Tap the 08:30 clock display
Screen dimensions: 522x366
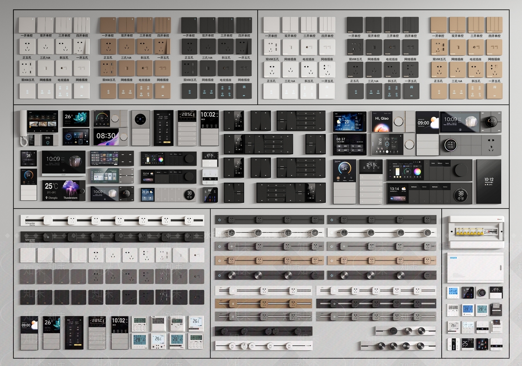pyautogui.click(x=106, y=137)
